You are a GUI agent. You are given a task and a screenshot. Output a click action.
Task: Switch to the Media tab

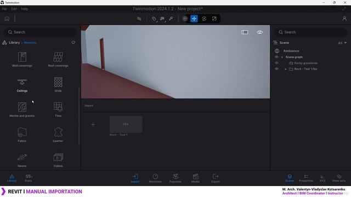coord(195,178)
